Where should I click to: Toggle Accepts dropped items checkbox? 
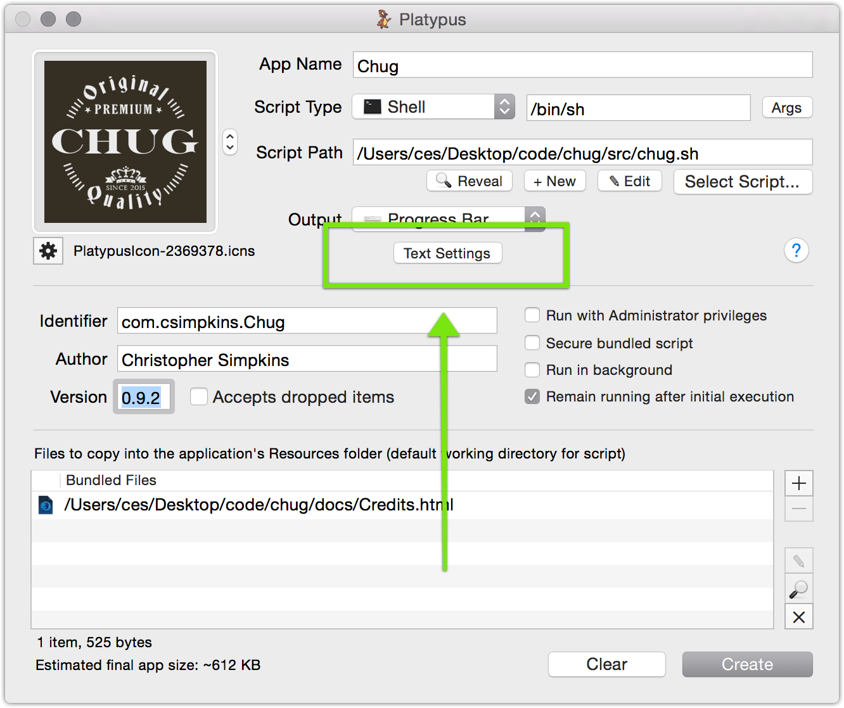[199, 397]
